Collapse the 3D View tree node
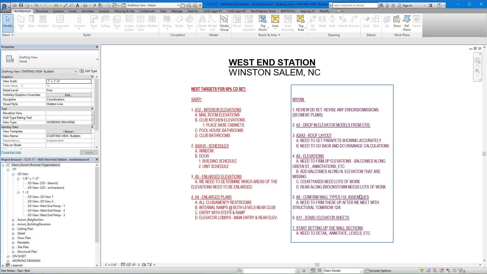 click(x=13, y=174)
